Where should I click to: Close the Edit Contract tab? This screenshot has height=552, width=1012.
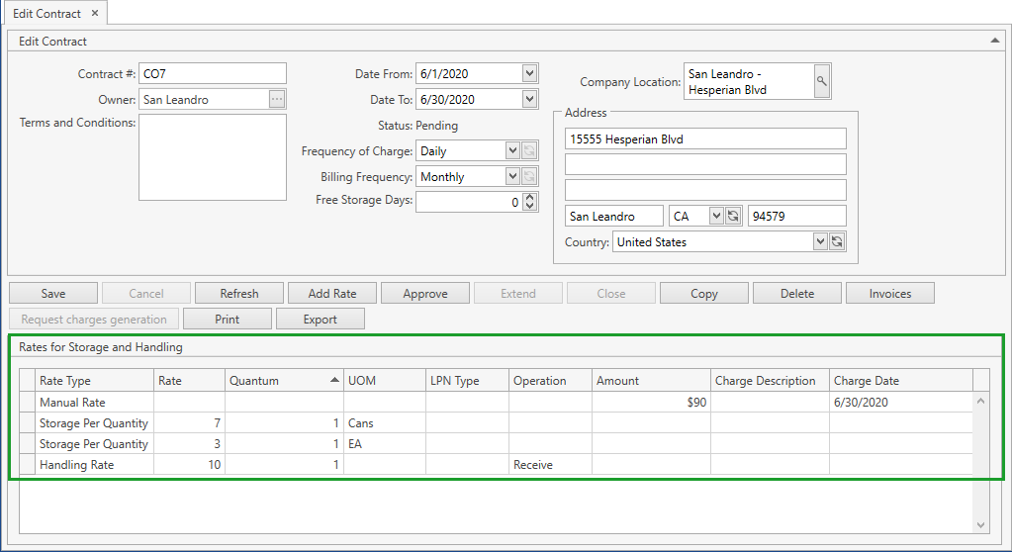click(94, 14)
